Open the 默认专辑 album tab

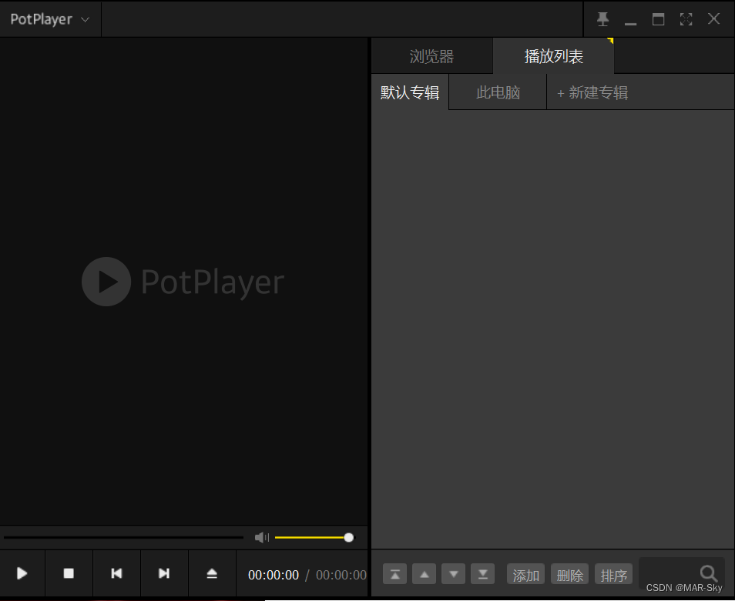(x=410, y=92)
